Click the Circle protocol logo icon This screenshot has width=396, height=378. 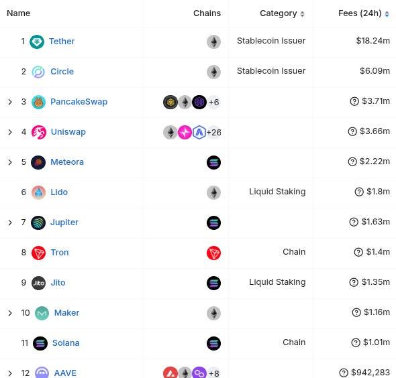pyautogui.click(x=38, y=72)
